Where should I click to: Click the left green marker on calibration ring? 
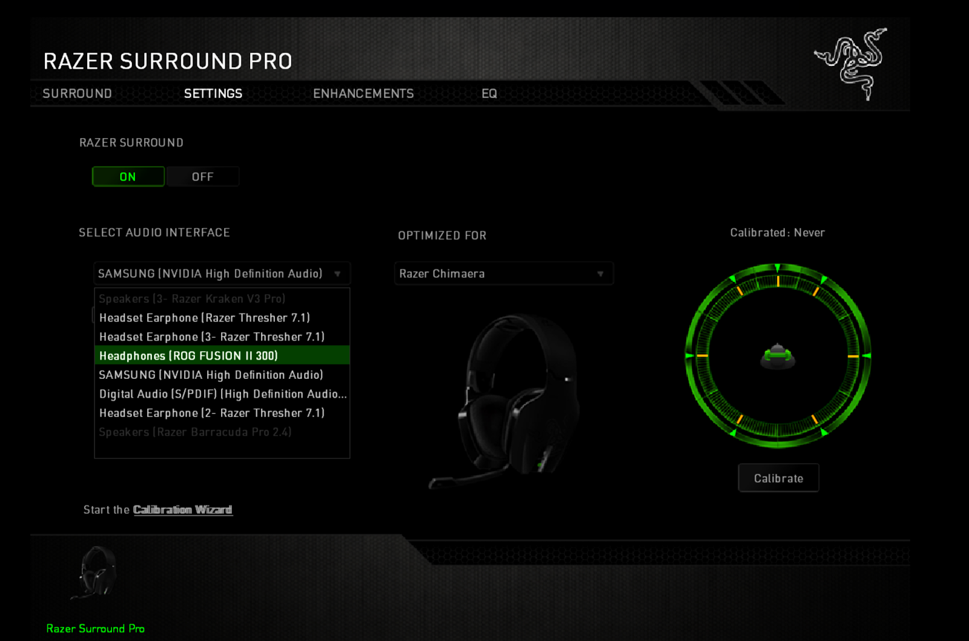689,356
